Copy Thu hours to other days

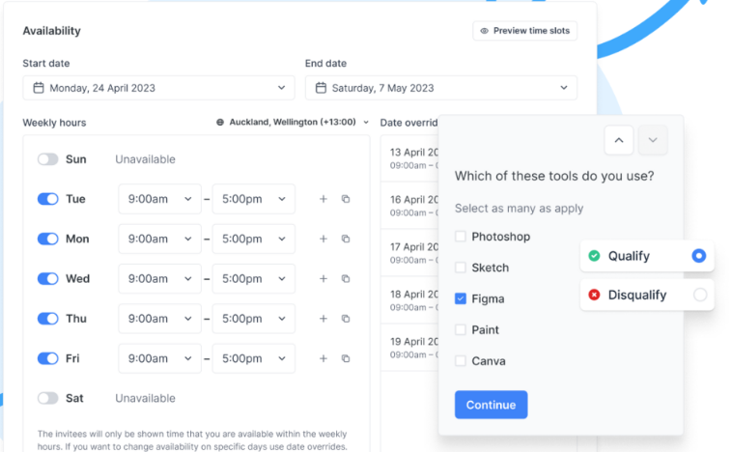click(346, 319)
